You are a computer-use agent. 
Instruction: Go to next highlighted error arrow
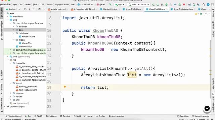pos(209,14)
